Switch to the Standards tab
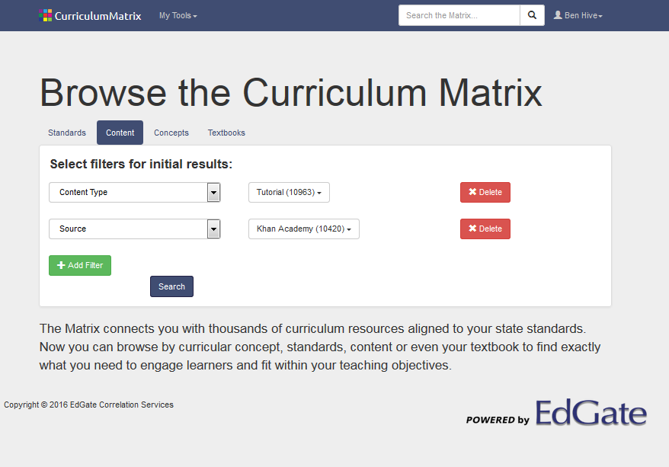This screenshot has width=669, height=467. pyautogui.click(x=67, y=133)
